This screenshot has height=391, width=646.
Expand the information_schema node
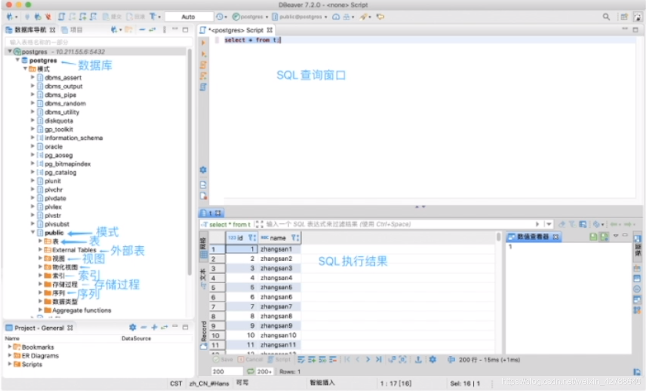33,138
